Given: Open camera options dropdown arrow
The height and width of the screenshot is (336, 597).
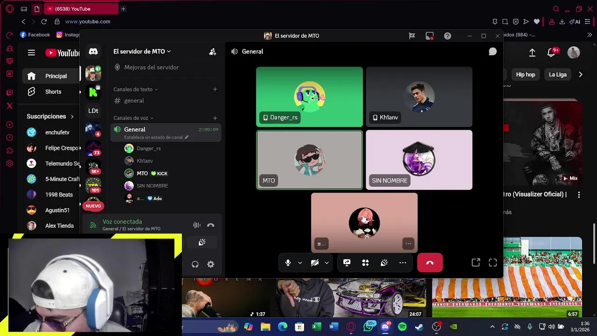Looking at the screenshot, I should tap(326, 263).
